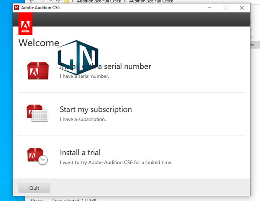Viewport: 260px width, 201px height.
Task: Minimize the Adobe Audition CS6 window
Action: tap(209, 8)
